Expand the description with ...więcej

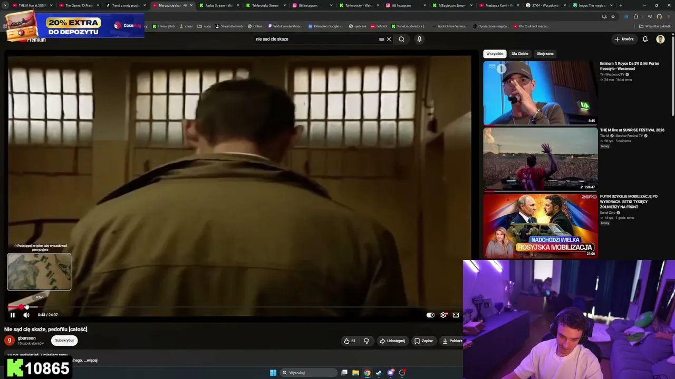91,361
